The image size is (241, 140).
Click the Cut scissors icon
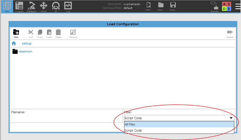(x=31, y=33)
